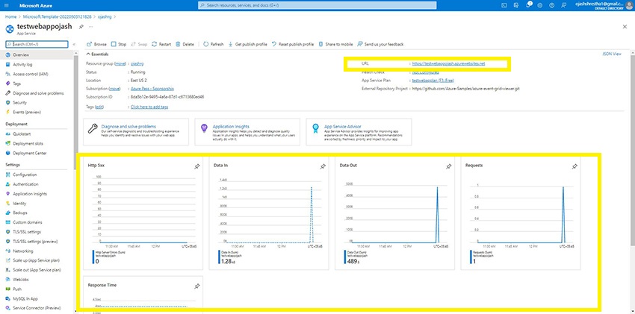Open the more options ellipsis beside the title

click(x=90, y=26)
